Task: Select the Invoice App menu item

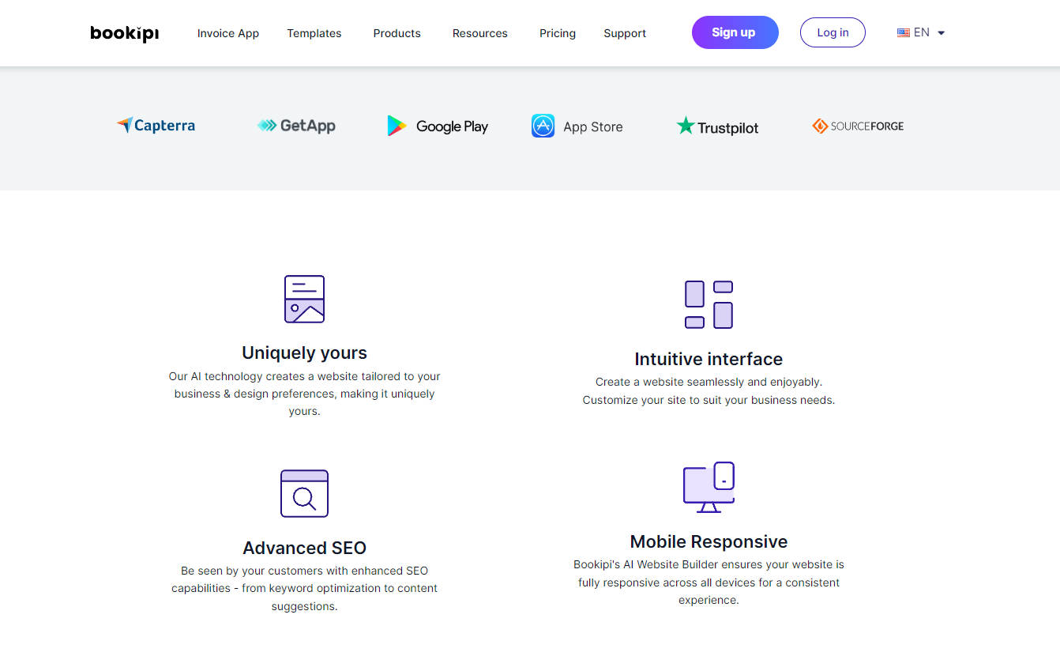Action: (x=228, y=33)
